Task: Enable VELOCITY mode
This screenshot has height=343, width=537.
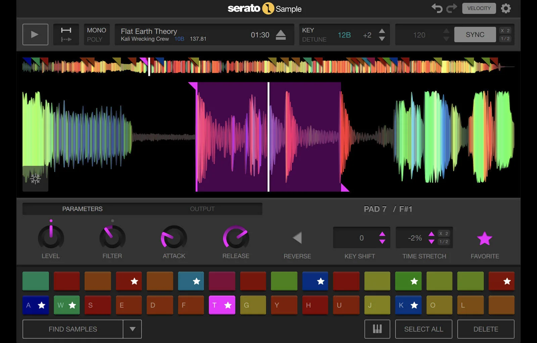Action: [479, 8]
